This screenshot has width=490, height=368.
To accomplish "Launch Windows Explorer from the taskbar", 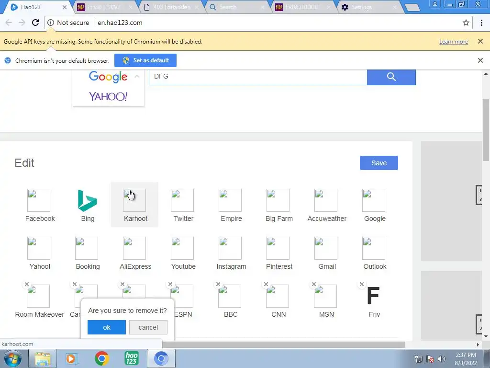I will coord(43,358).
